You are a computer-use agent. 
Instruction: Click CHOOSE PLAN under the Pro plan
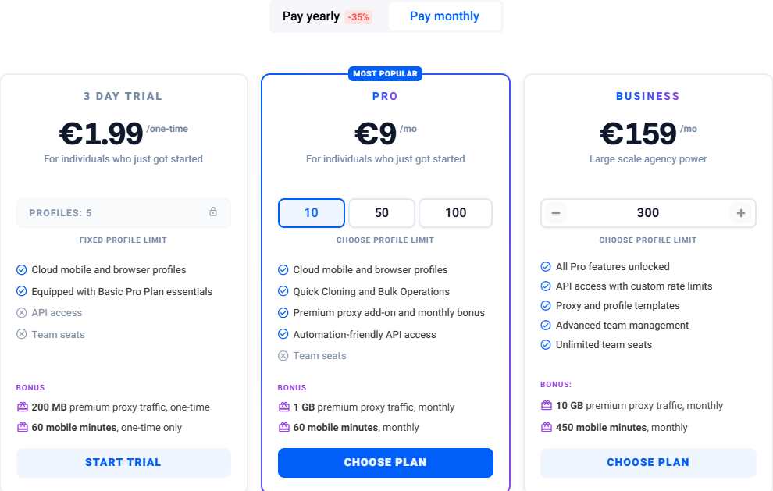coord(385,462)
